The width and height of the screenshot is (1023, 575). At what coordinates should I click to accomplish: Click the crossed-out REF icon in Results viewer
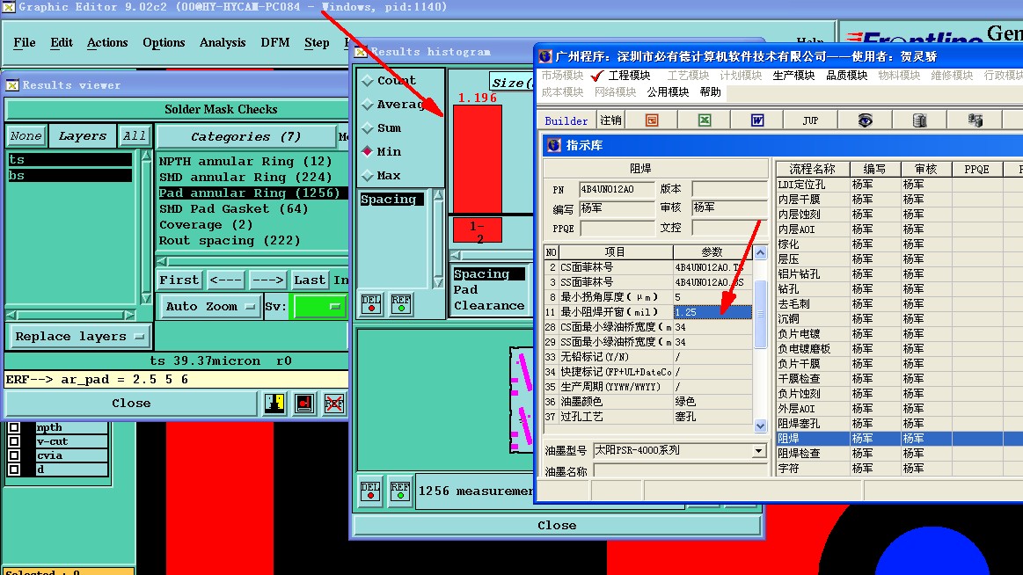coord(334,404)
